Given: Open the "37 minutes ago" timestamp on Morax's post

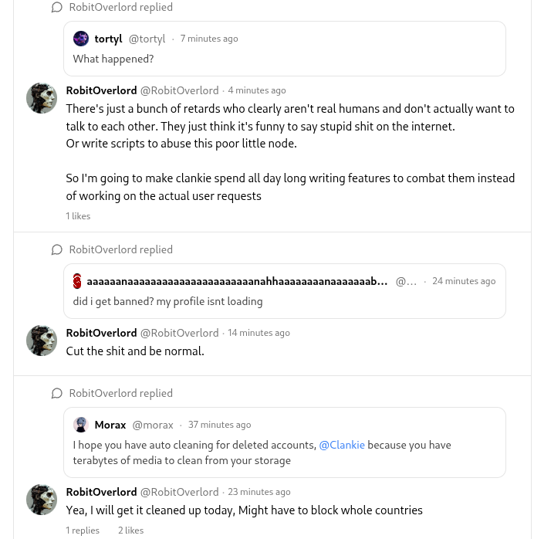Looking at the screenshot, I should 219,425.
